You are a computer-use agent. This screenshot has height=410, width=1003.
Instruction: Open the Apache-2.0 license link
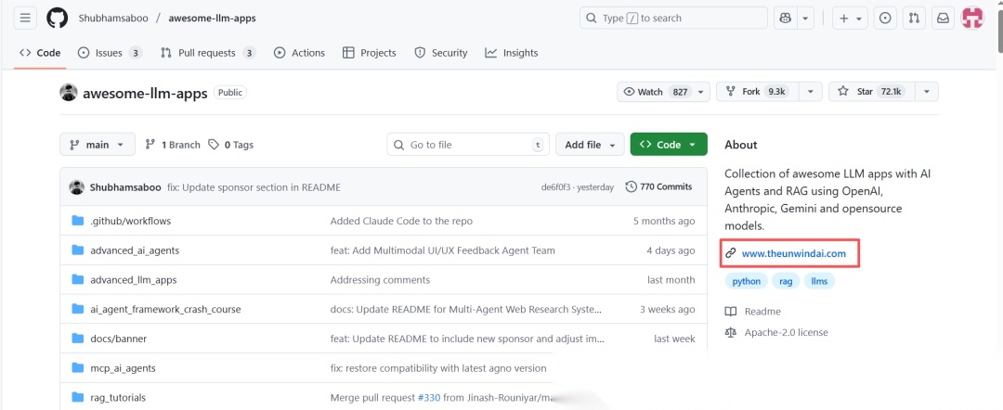pos(776,333)
